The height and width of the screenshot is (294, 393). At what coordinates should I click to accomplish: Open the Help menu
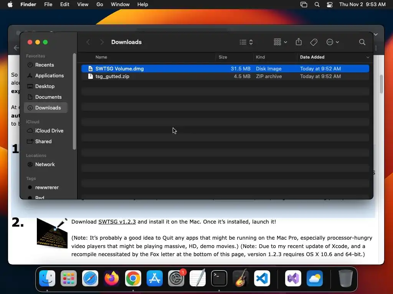(x=143, y=5)
